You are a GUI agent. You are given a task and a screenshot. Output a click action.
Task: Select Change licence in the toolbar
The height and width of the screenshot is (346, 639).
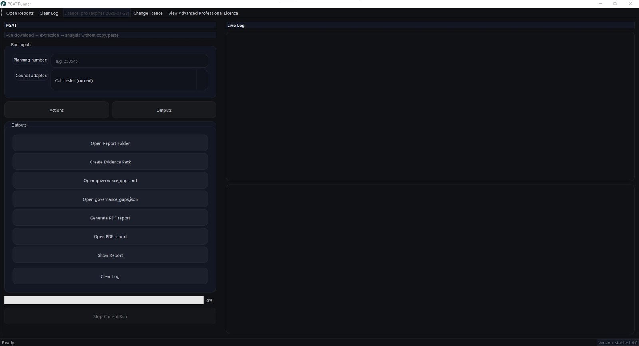pos(148,13)
